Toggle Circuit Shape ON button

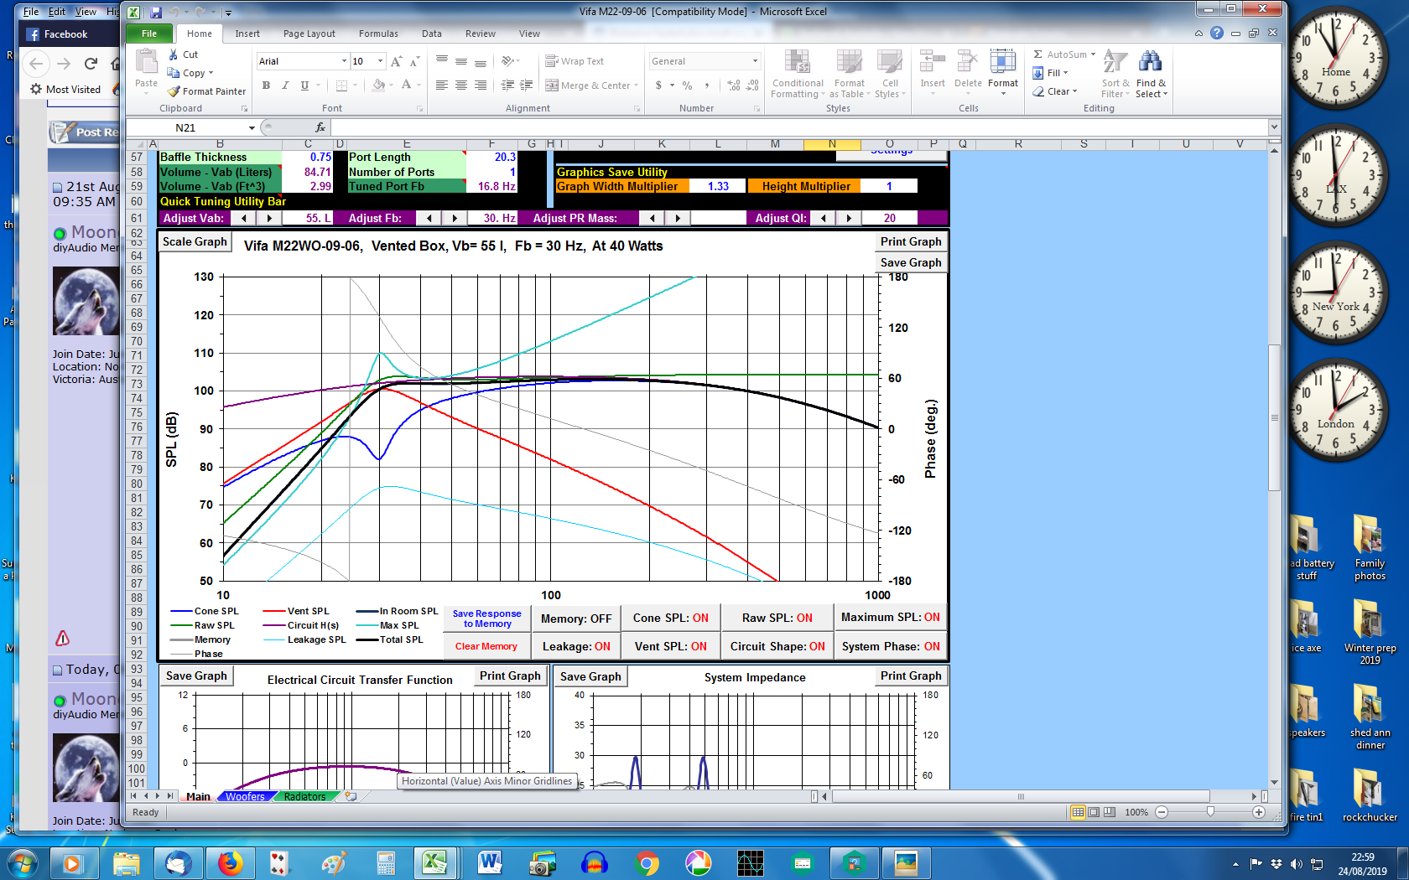coord(777,646)
